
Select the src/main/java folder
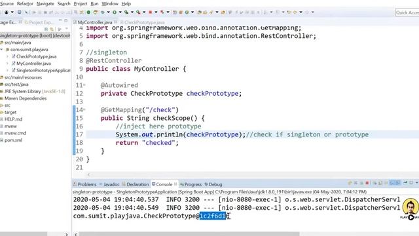tap(18, 43)
